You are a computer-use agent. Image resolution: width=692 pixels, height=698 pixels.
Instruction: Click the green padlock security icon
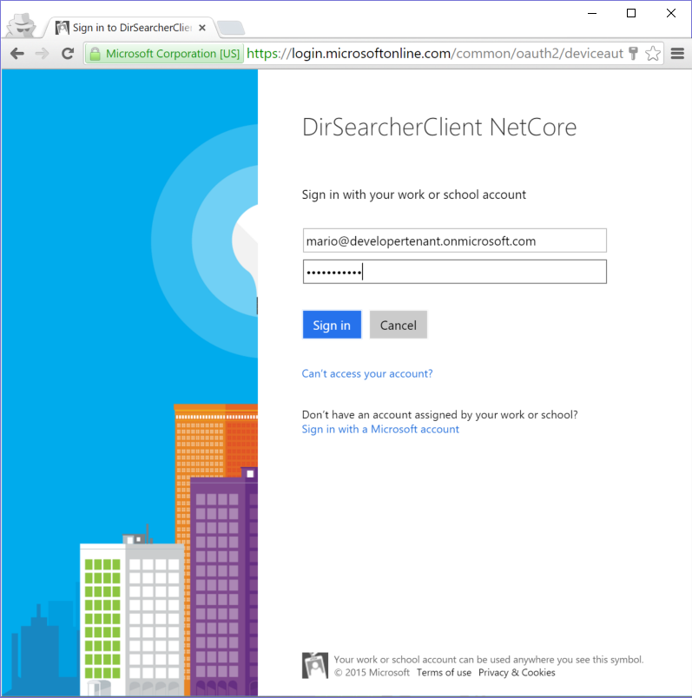tap(95, 54)
